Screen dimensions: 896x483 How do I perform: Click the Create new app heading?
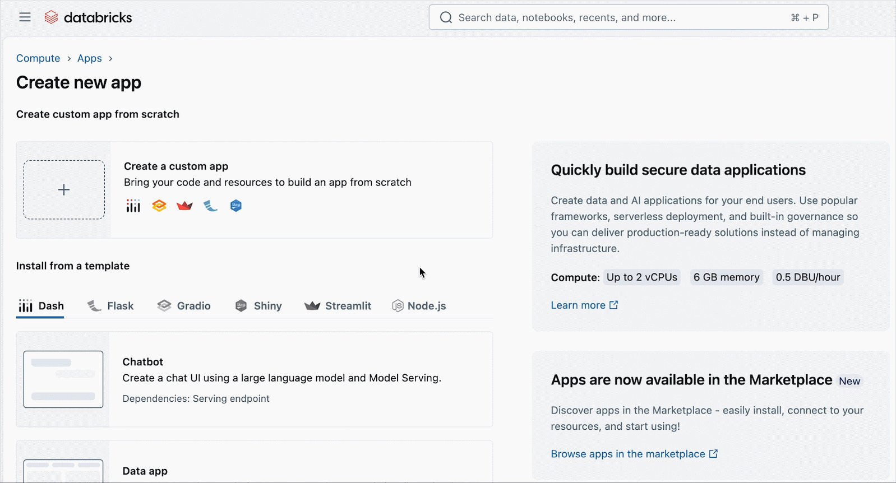(78, 83)
